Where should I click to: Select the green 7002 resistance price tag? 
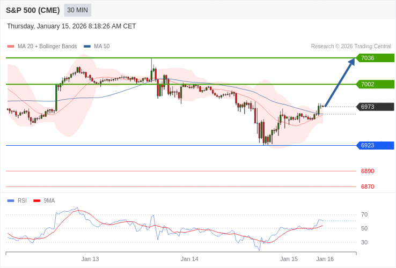point(375,84)
